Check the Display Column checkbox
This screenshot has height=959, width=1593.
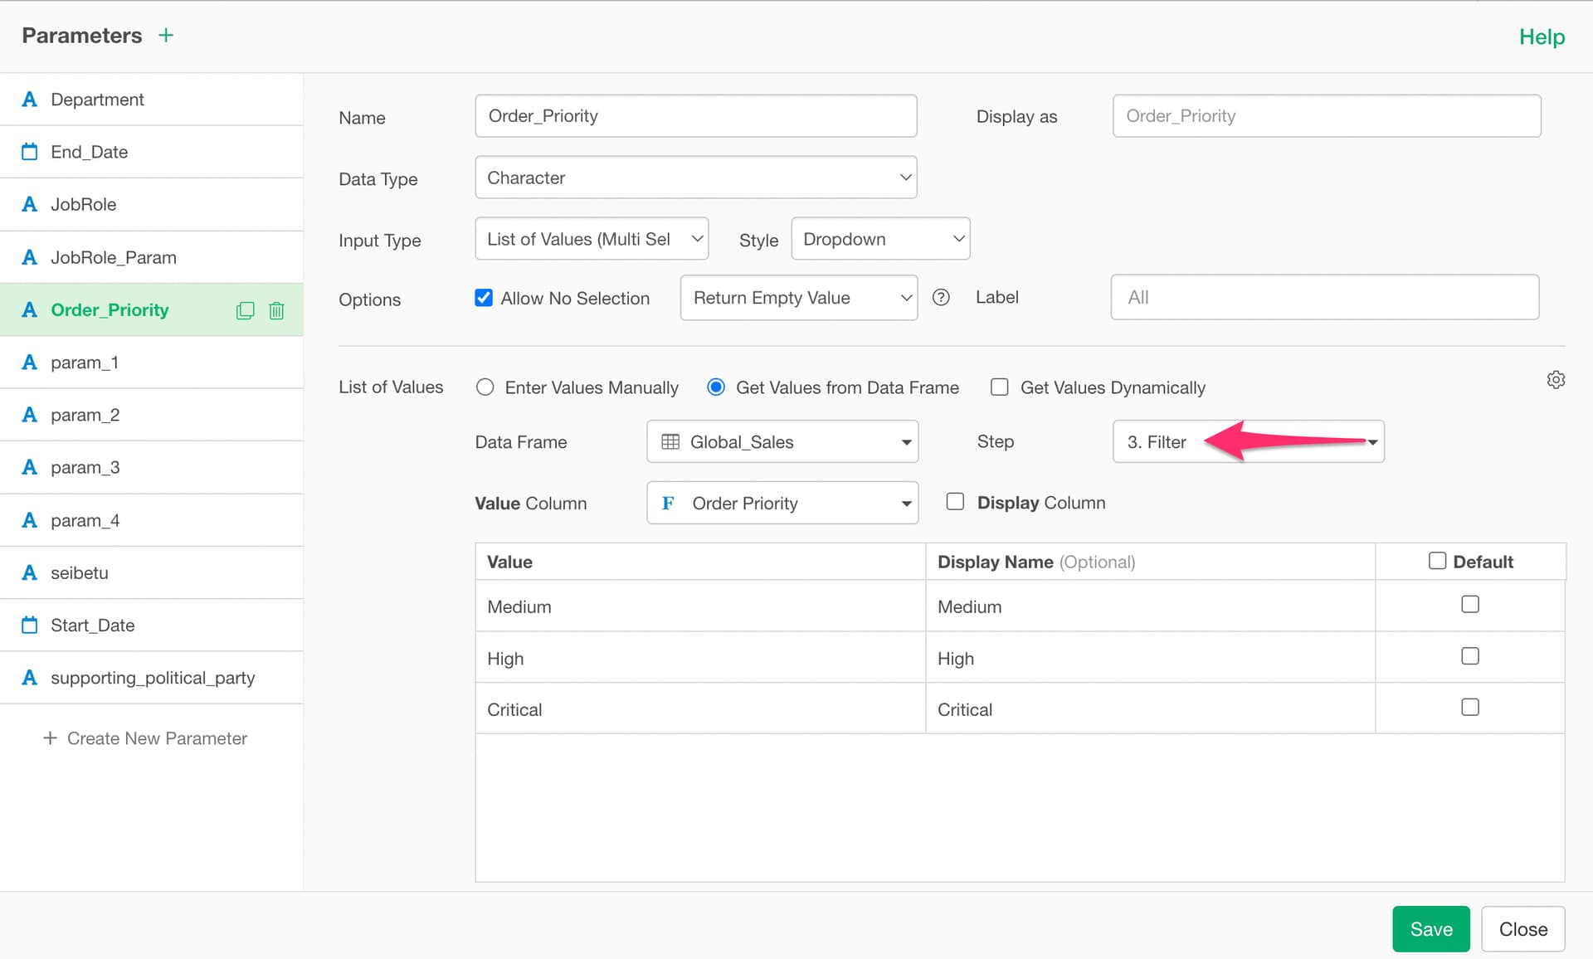[955, 501]
